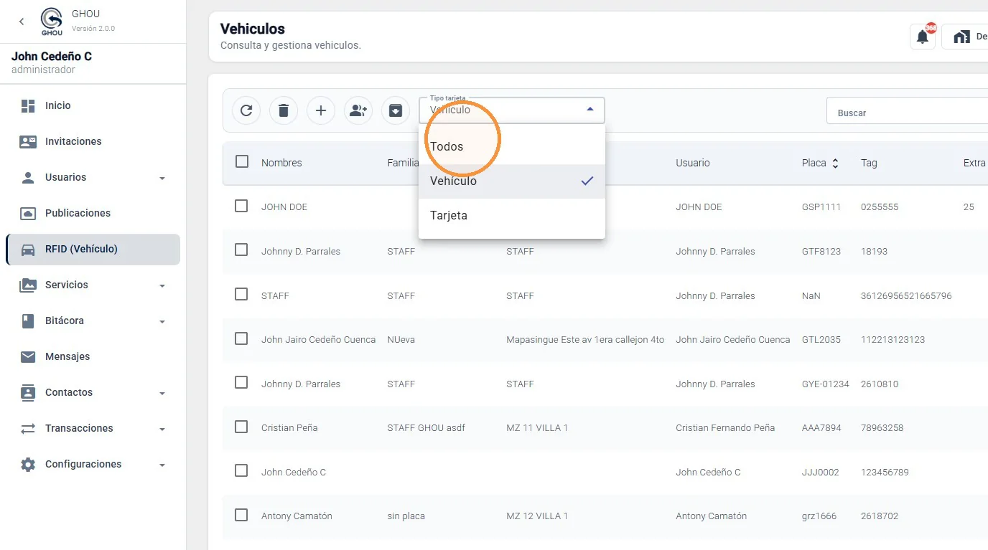Expand the Usuarios submenu
988x550 pixels.
[x=162, y=178]
